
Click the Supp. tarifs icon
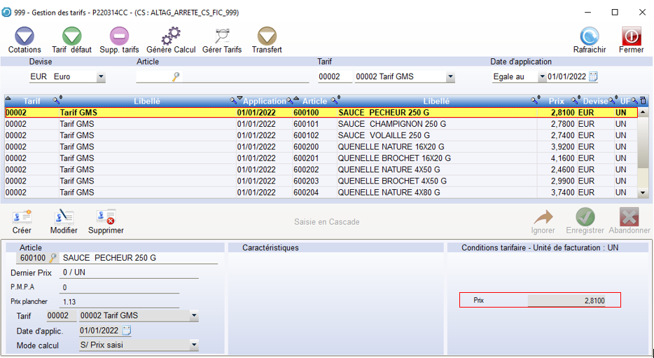(119, 36)
